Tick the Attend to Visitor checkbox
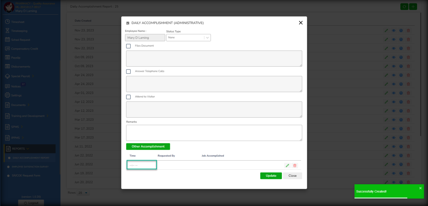This screenshot has width=428, height=206. point(128,97)
